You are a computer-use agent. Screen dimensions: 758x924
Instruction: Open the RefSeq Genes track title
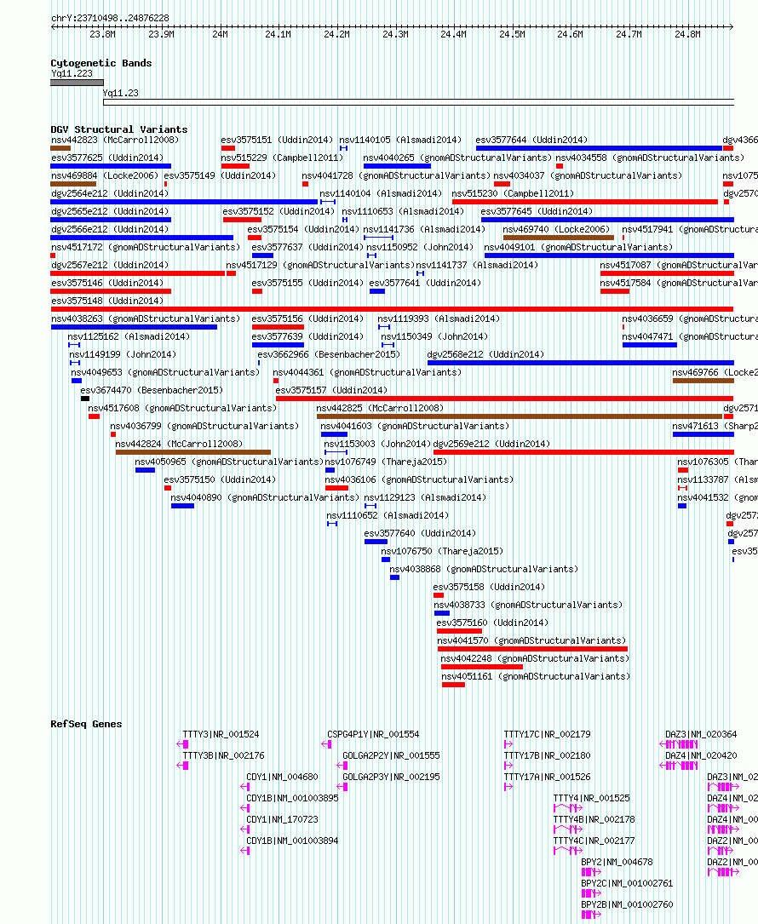86,724
